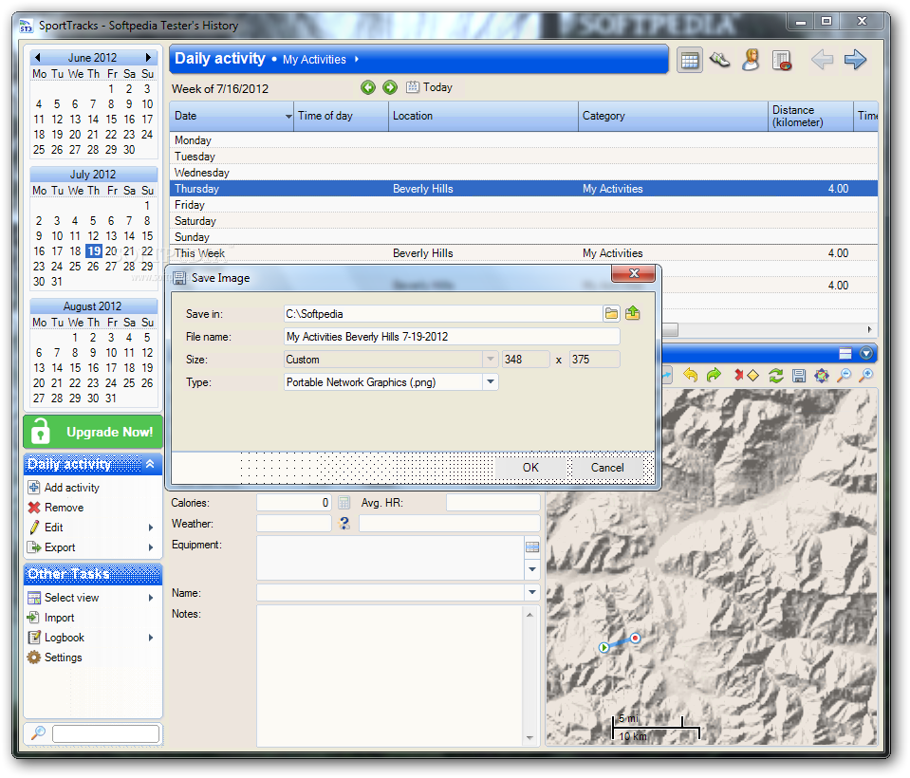Click the search magnifier icon in the sidebar
Image resolution: width=910 pixels, height=778 pixels.
coord(38,733)
